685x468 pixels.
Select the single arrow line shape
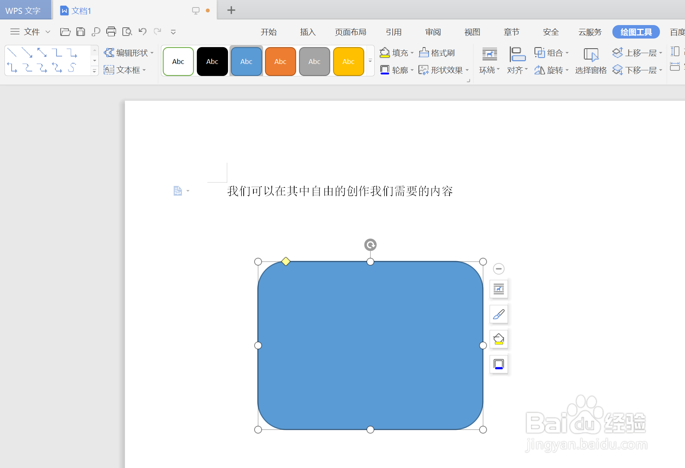[27, 52]
